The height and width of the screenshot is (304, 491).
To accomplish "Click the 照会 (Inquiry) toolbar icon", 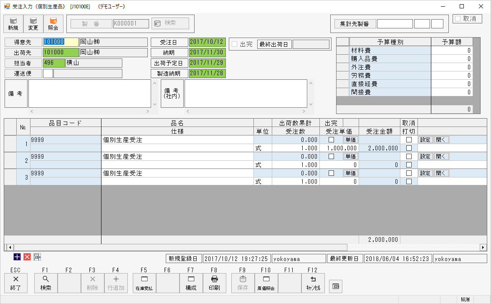I will pos(53,24).
